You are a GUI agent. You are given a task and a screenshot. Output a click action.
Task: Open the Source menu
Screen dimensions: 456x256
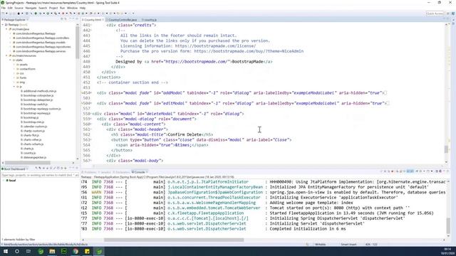coord(19,8)
